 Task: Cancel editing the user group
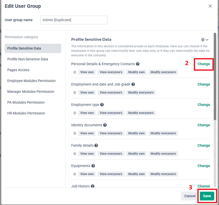[x=190, y=196]
